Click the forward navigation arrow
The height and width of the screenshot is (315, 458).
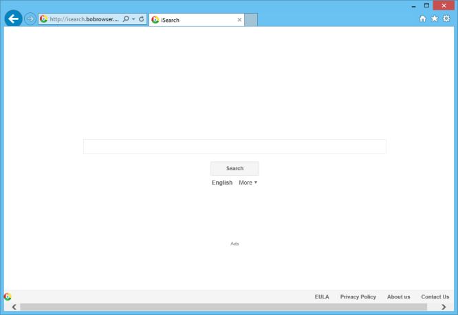click(x=30, y=19)
